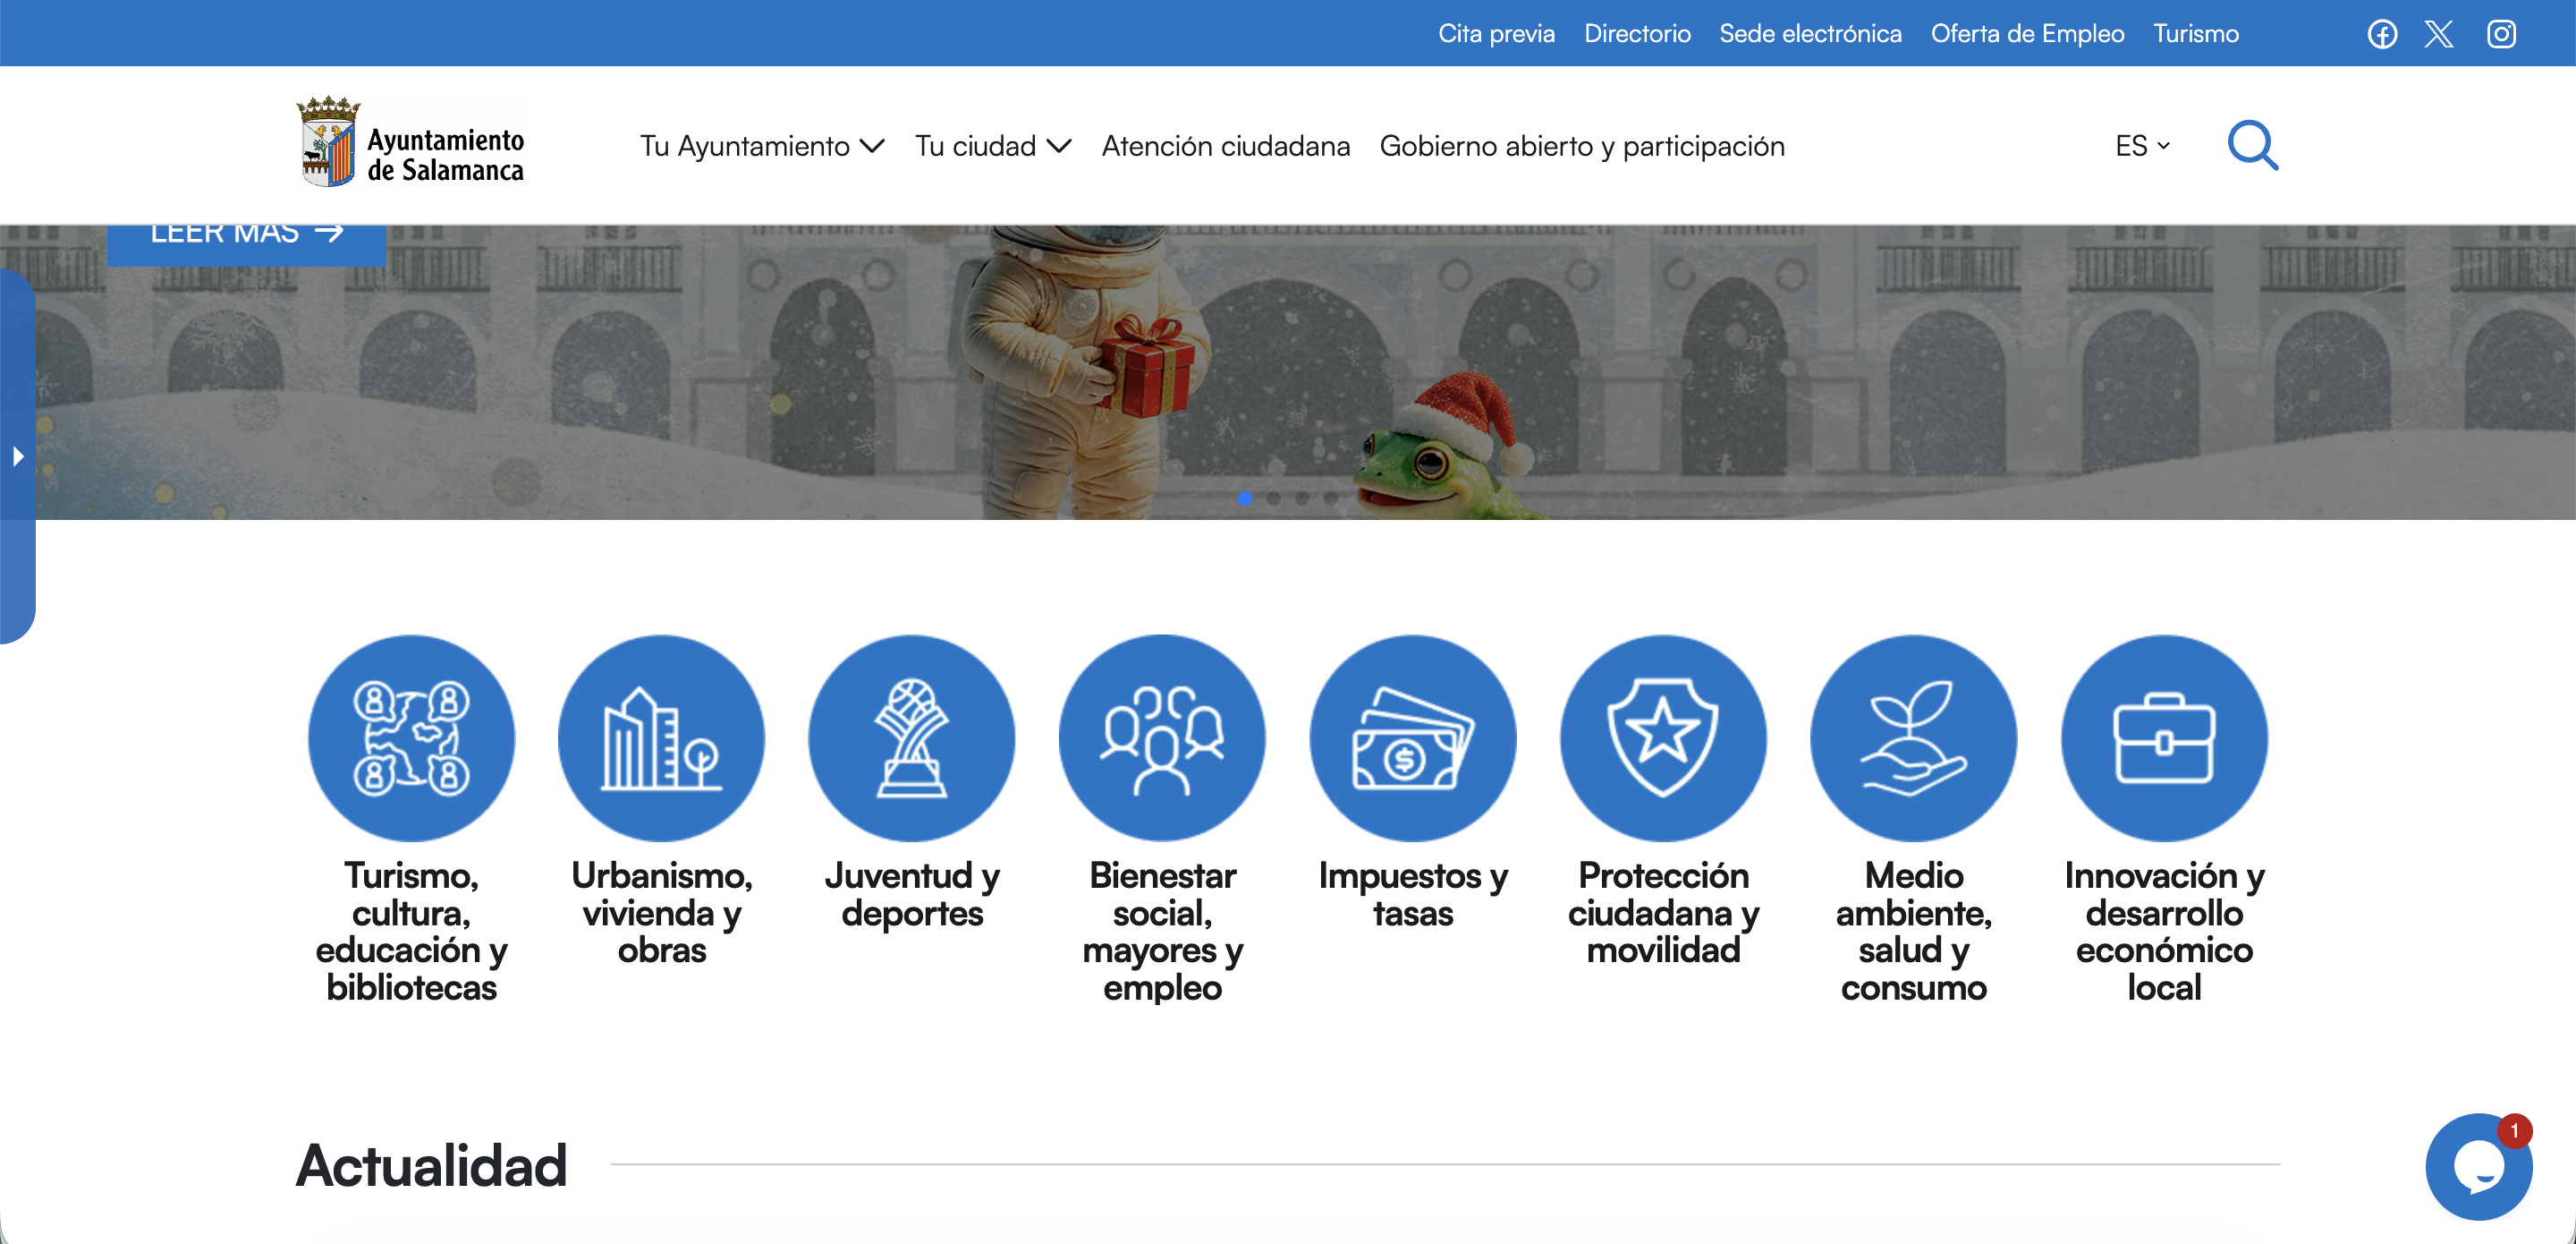Open Urbanismo, vivienda y obras icon
Image resolution: width=2576 pixels, height=1244 pixels.
coord(661,737)
